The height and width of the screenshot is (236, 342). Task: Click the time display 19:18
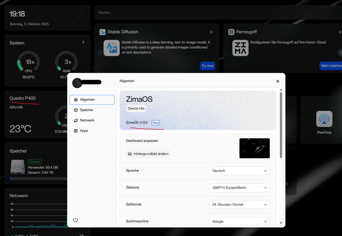point(17,14)
